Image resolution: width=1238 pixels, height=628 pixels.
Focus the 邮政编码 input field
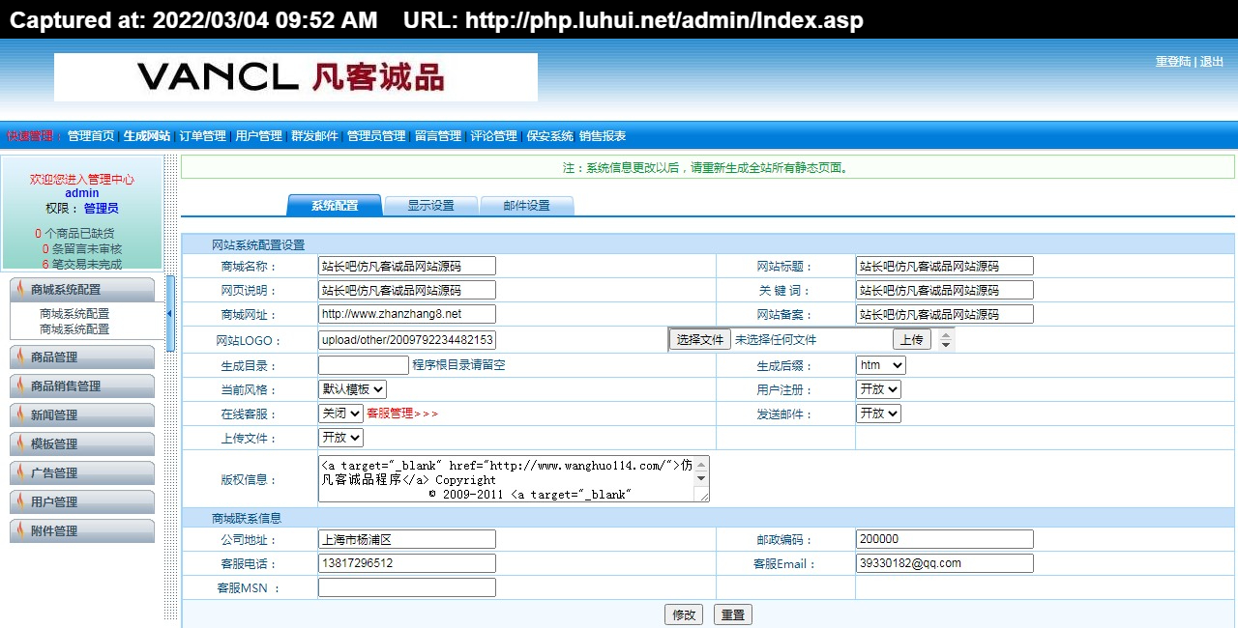coord(945,539)
